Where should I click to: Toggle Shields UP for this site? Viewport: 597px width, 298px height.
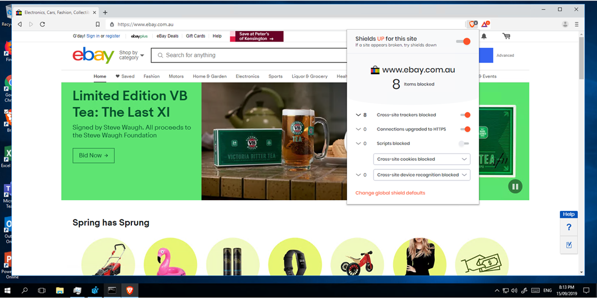click(x=463, y=41)
